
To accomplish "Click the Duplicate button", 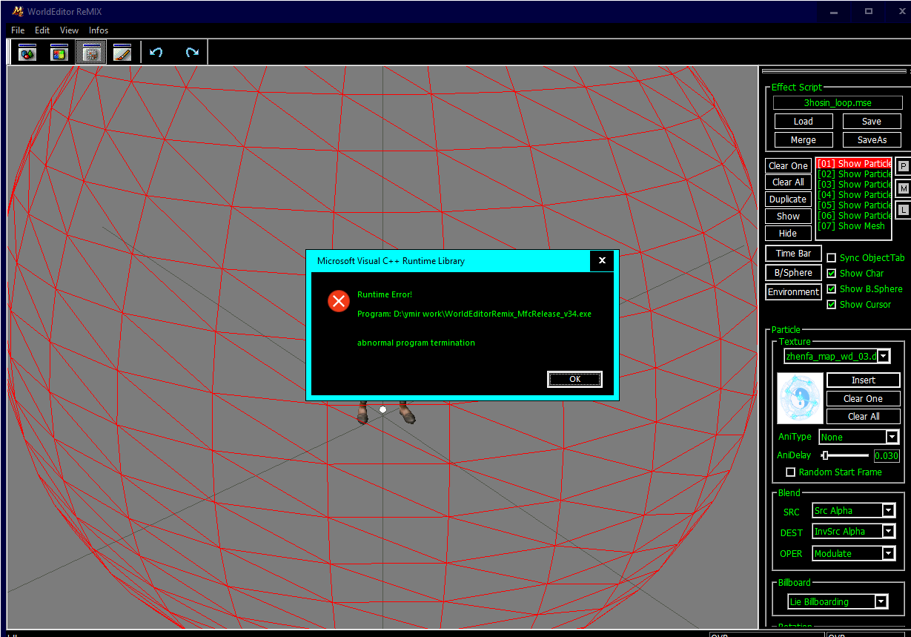I will 788,199.
